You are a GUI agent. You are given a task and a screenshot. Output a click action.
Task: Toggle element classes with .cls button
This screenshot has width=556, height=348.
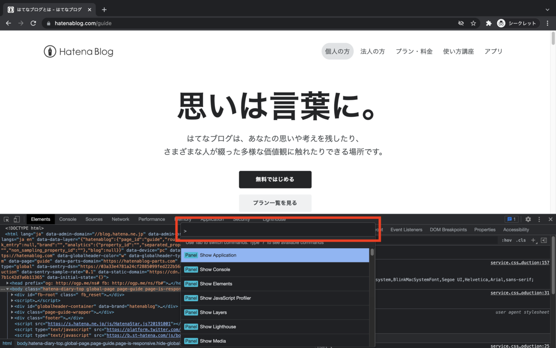[x=522, y=240]
